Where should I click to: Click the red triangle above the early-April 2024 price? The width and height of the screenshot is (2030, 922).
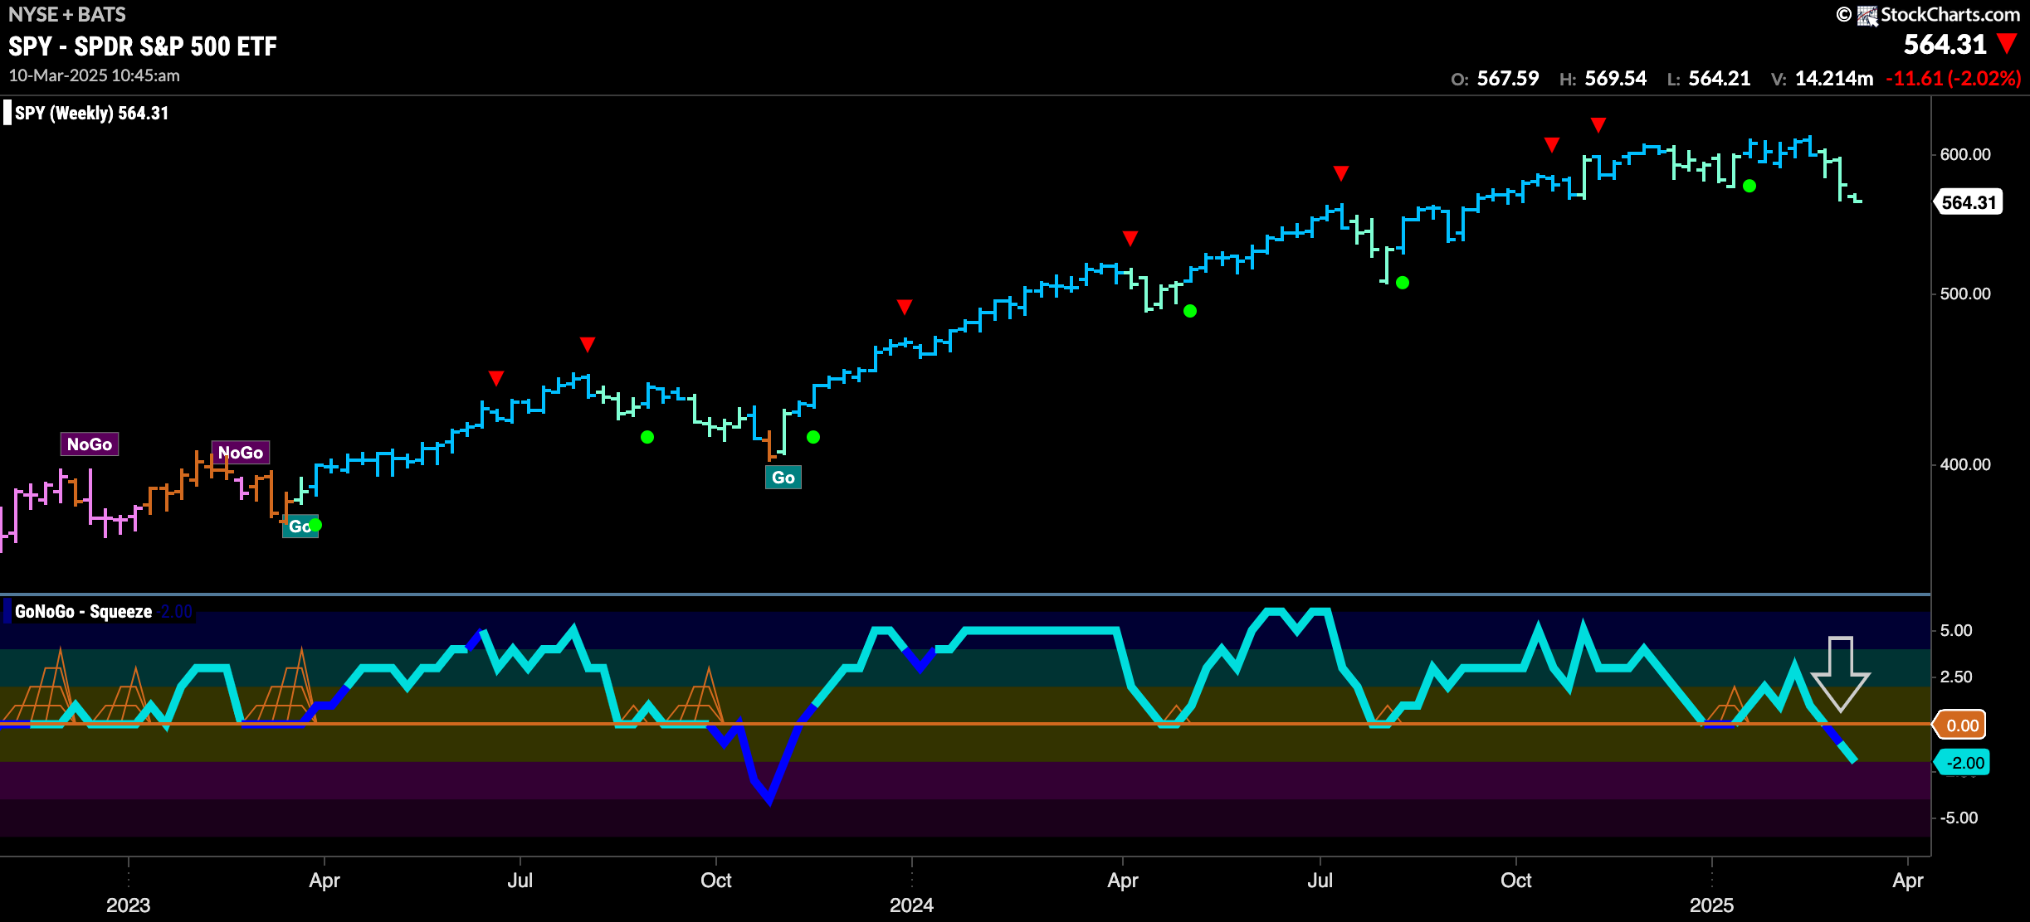1130,239
